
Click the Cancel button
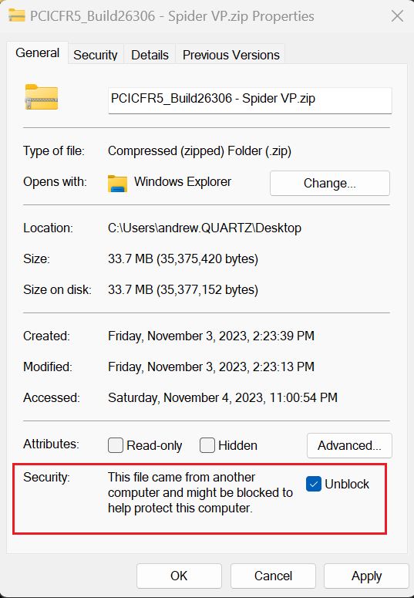(x=273, y=576)
